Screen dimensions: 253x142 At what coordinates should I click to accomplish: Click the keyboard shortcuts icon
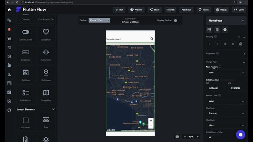177,136
